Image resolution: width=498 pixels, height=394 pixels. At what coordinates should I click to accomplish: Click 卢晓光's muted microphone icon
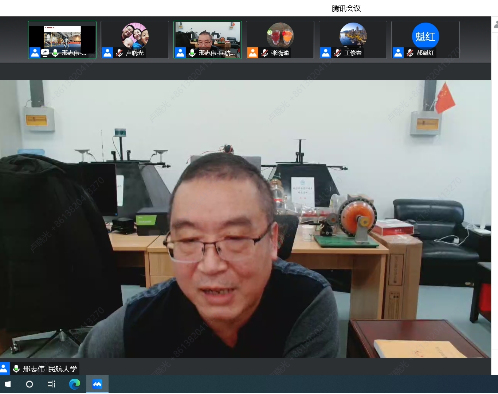click(119, 53)
